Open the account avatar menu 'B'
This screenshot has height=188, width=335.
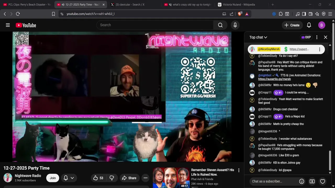tap(322, 25)
